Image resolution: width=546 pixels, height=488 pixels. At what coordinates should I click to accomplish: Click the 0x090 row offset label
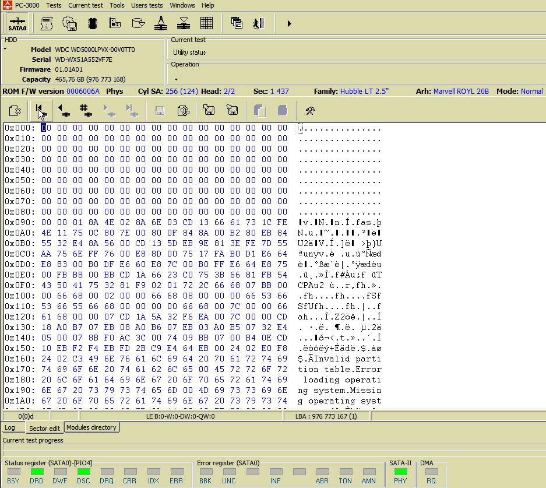(19, 222)
